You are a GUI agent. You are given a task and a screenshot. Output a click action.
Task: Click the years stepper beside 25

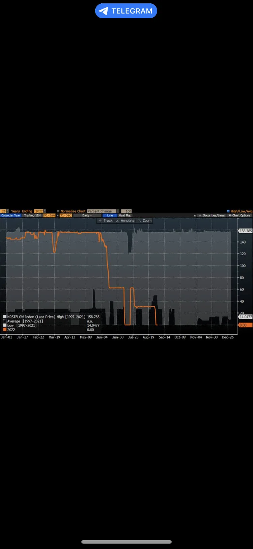coord(8,211)
